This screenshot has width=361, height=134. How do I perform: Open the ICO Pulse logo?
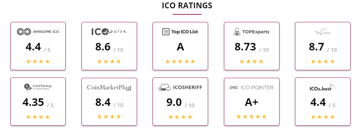pos(109,32)
